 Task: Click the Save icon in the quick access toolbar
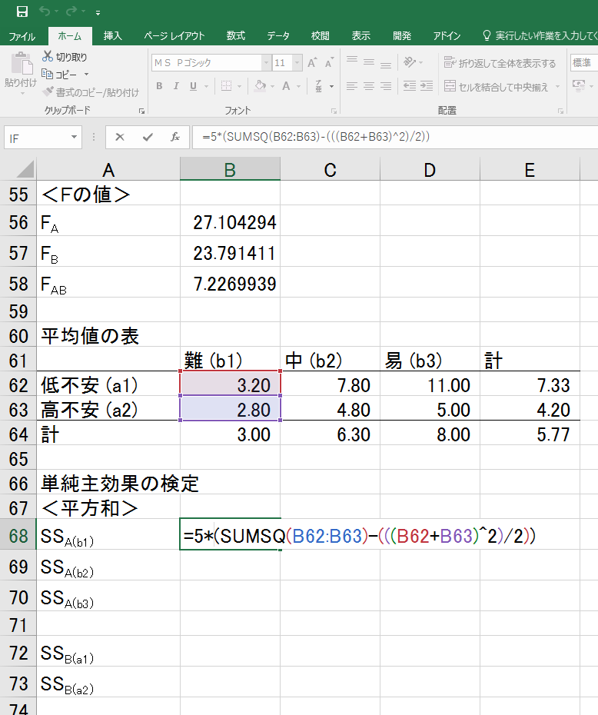click(x=22, y=12)
